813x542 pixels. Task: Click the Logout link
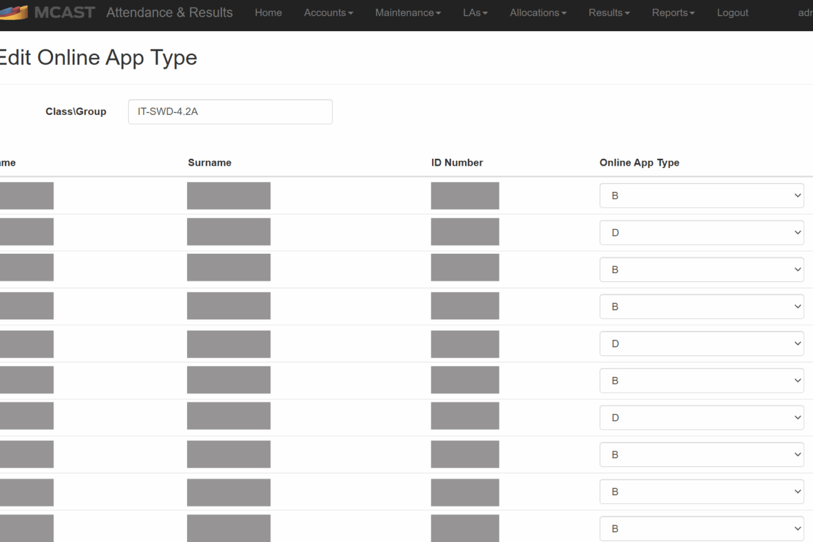(732, 13)
